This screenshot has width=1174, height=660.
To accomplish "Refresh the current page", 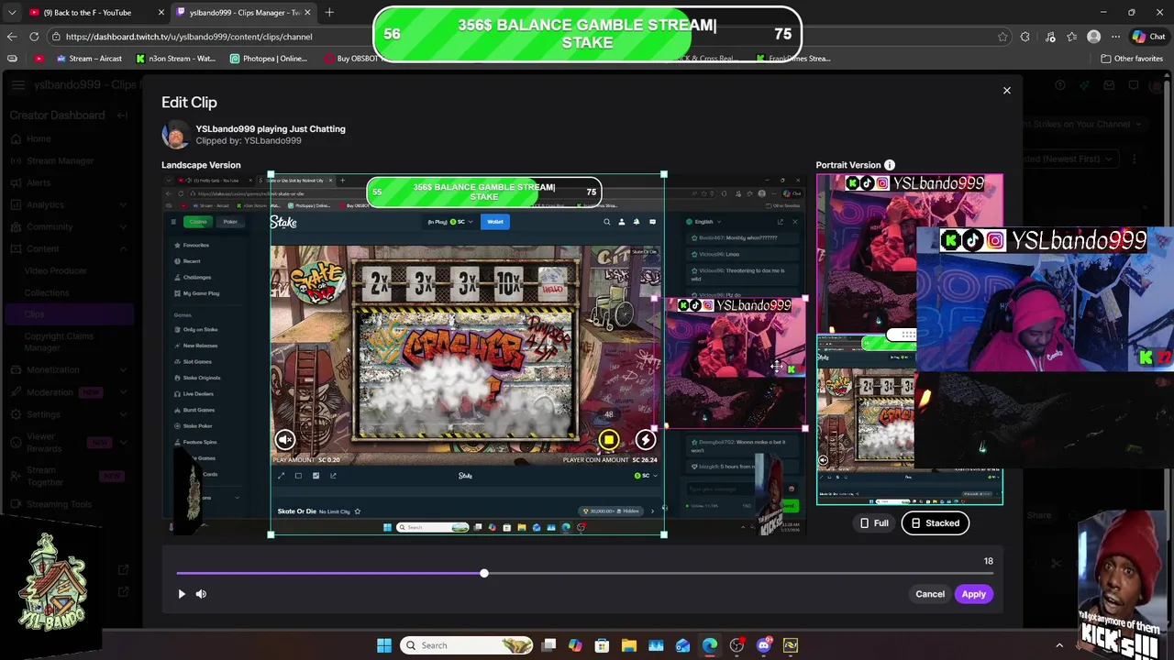I will point(34,37).
